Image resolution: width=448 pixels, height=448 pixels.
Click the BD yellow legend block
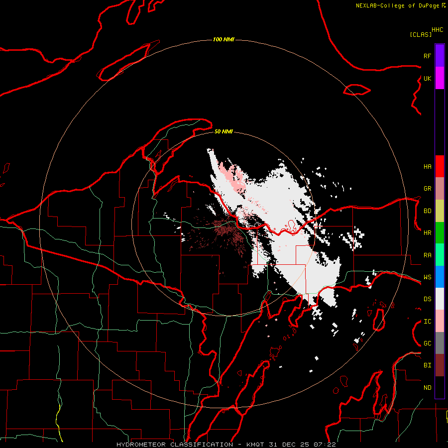tap(440, 211)
